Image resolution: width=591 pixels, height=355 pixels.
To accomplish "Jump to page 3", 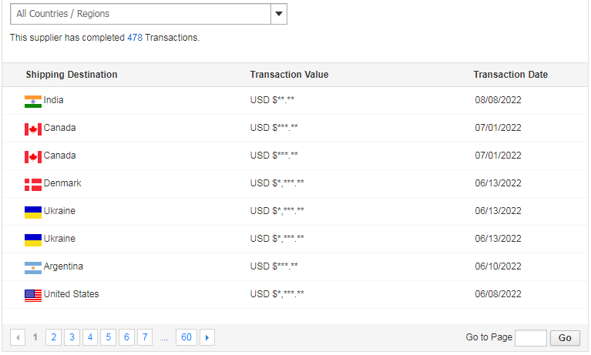I will 72,337.
